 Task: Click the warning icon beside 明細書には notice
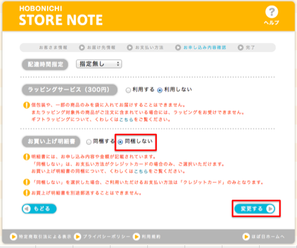[x=26, y=157]
